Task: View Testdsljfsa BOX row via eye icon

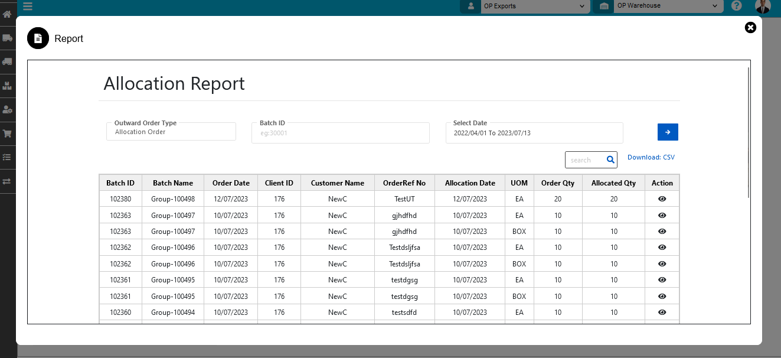Action: click(x=662, y=264)
